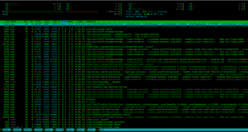Viewport: 248px width, 132px height.
Task: Click the Load average line
Action: point(145,14)
